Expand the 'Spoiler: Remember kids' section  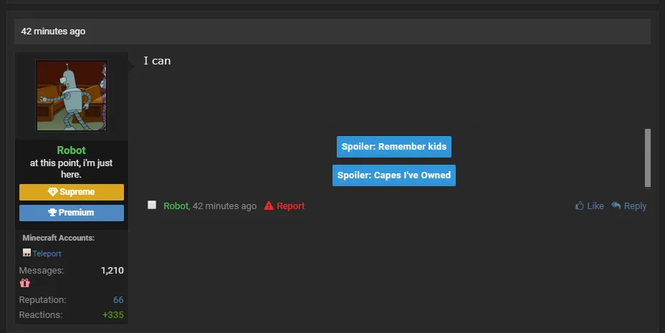coord(393,147)
